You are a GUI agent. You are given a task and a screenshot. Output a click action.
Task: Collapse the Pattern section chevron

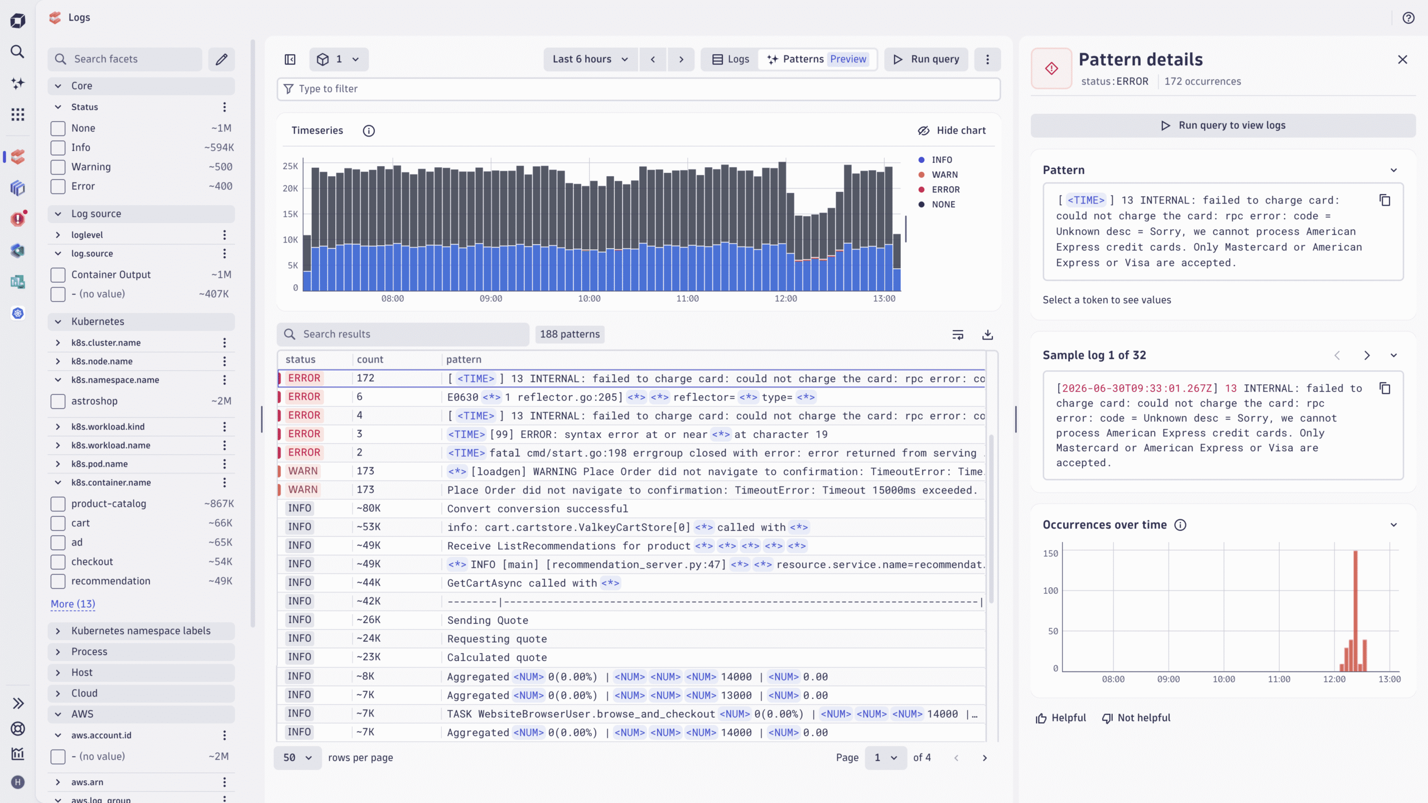click(x=1393, y=170)
